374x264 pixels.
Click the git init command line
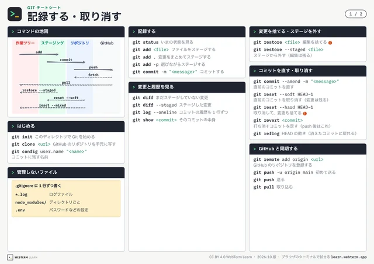53,137
